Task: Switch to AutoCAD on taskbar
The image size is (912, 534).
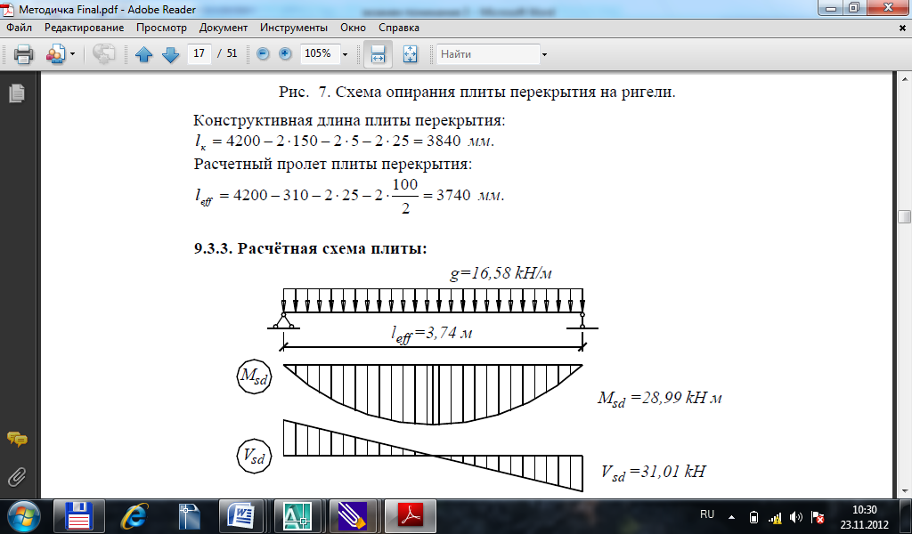Action: (x=297, y=516)
